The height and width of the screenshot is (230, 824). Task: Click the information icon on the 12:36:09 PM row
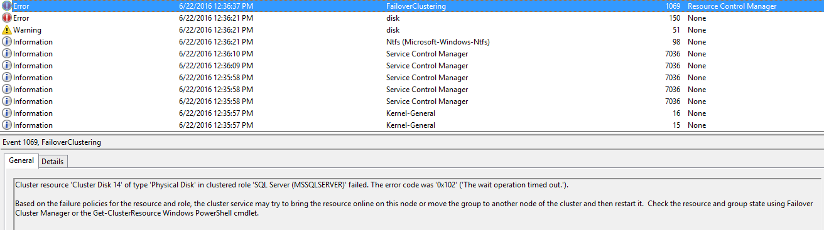[x=7, y=66]
